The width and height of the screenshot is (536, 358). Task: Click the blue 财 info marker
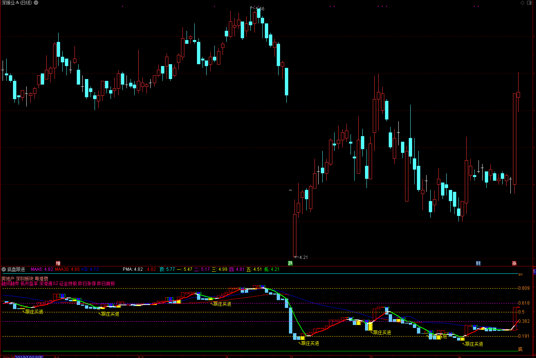(478, 263)
